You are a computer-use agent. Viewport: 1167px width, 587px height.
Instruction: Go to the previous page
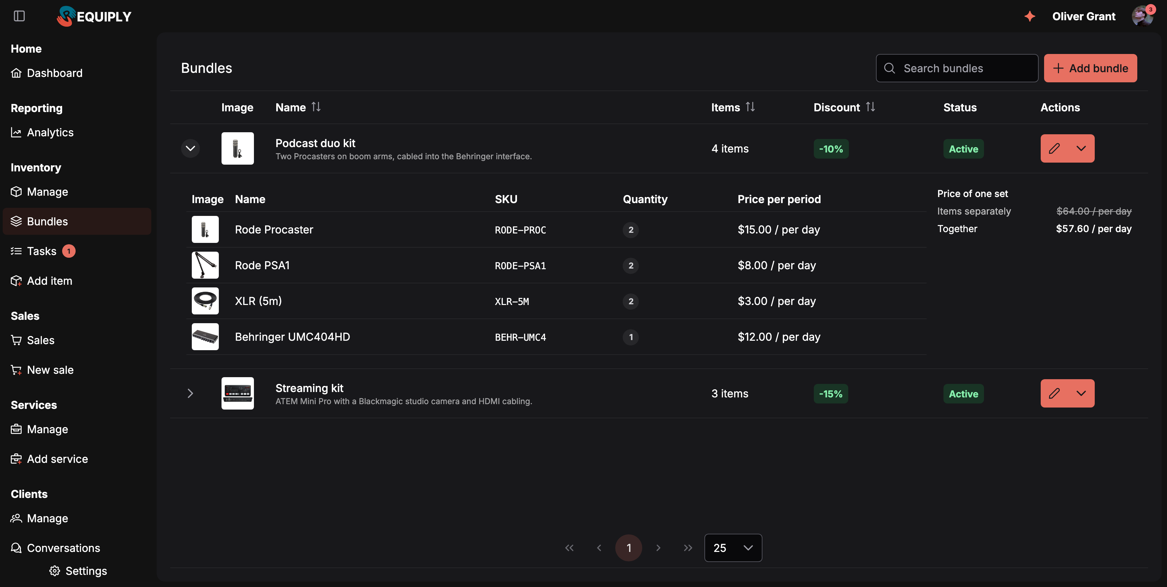coord(599,548)
